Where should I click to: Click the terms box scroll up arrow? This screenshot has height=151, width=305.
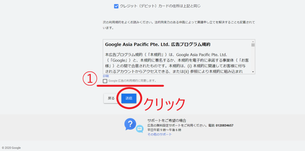(x=253, y=42)
